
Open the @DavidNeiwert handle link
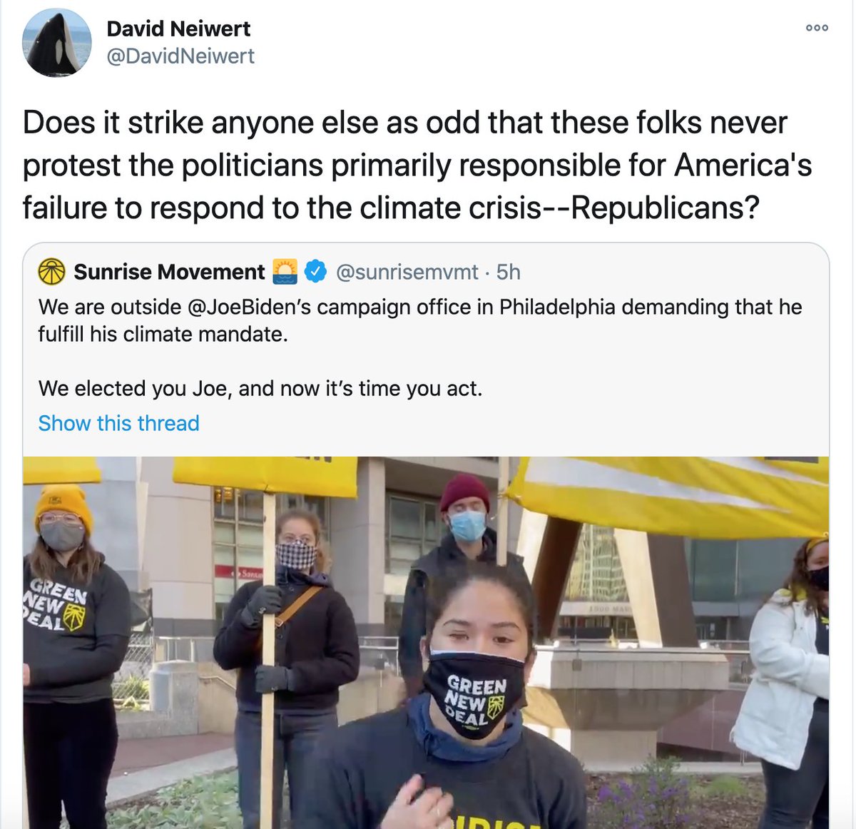(180, 56)
